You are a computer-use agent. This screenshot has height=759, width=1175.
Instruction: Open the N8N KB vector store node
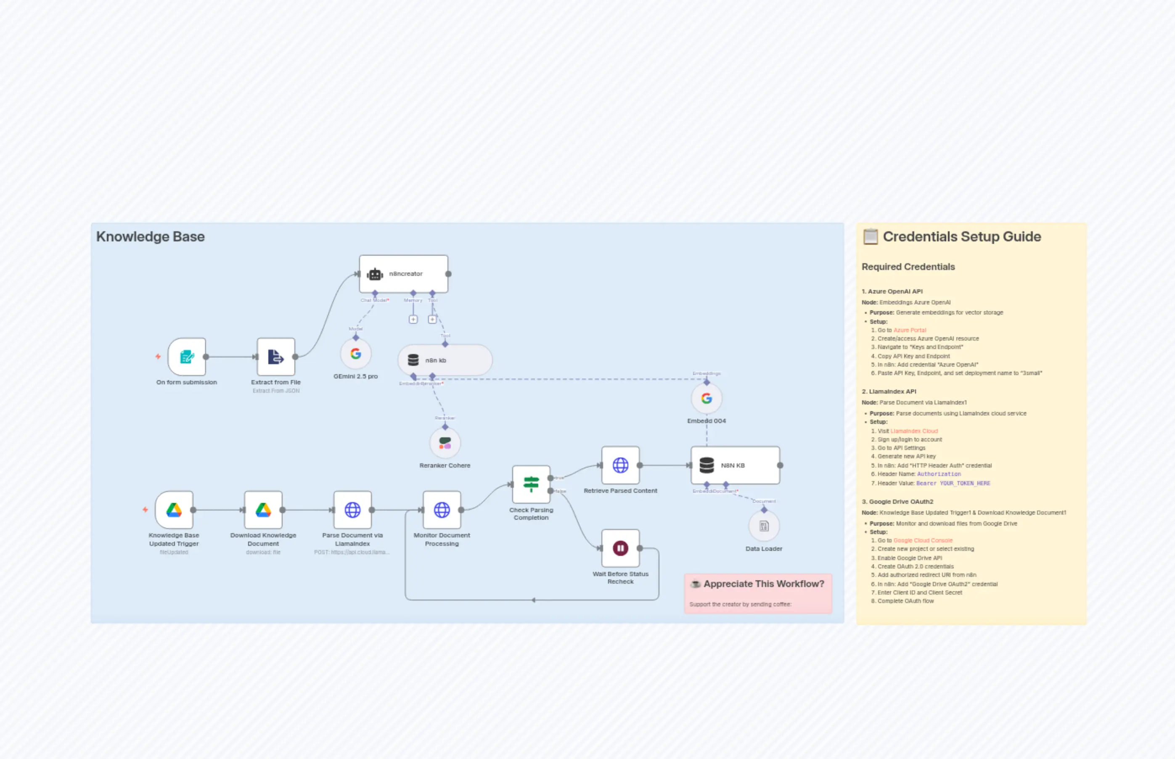coord(735,464)
